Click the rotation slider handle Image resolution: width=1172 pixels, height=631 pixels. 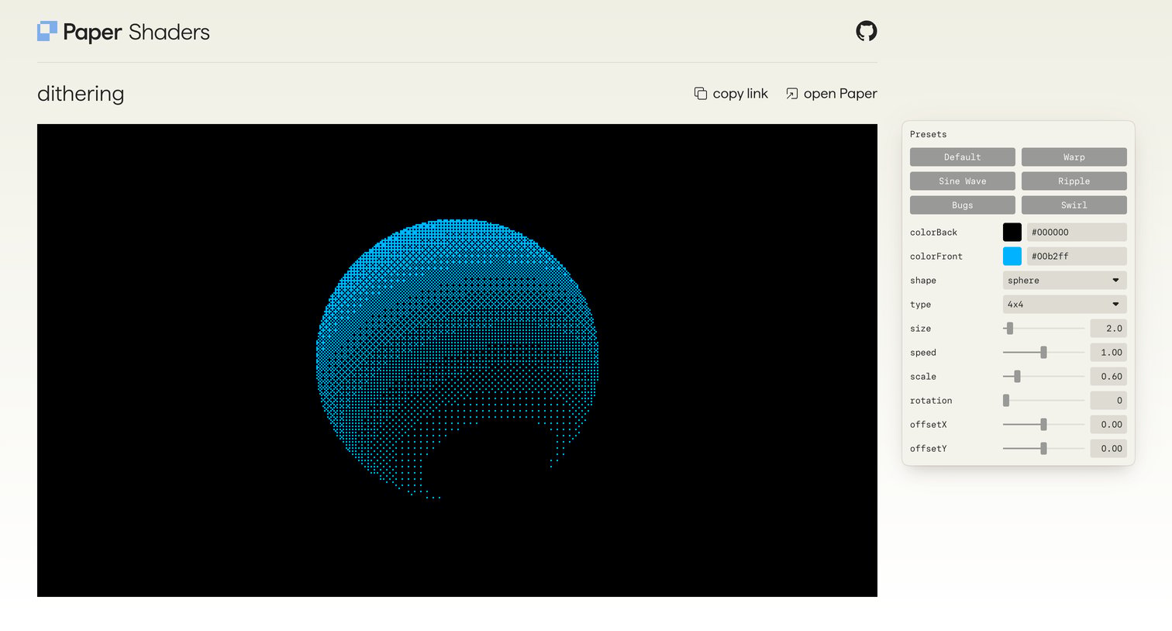click(1006, 400)
